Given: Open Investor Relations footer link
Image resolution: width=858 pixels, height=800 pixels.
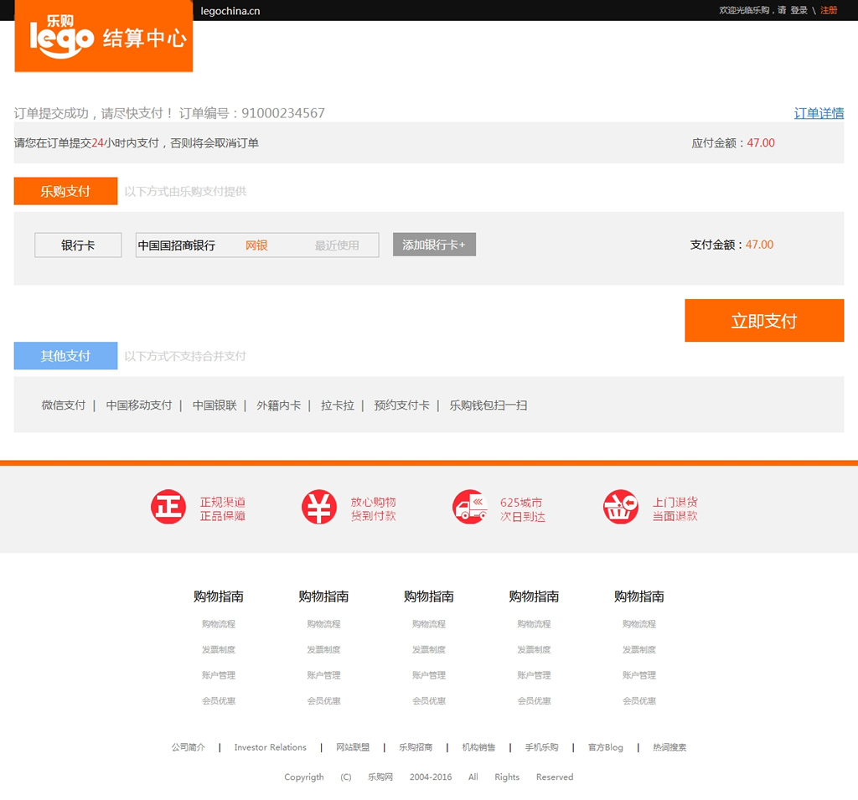Looking at the screenshot, I should pos(270,747).
